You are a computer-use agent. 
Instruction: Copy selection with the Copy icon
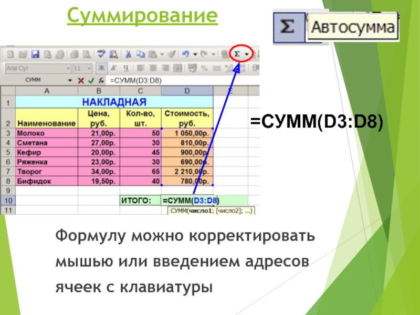pyautogui.click(x=140, y=55)
